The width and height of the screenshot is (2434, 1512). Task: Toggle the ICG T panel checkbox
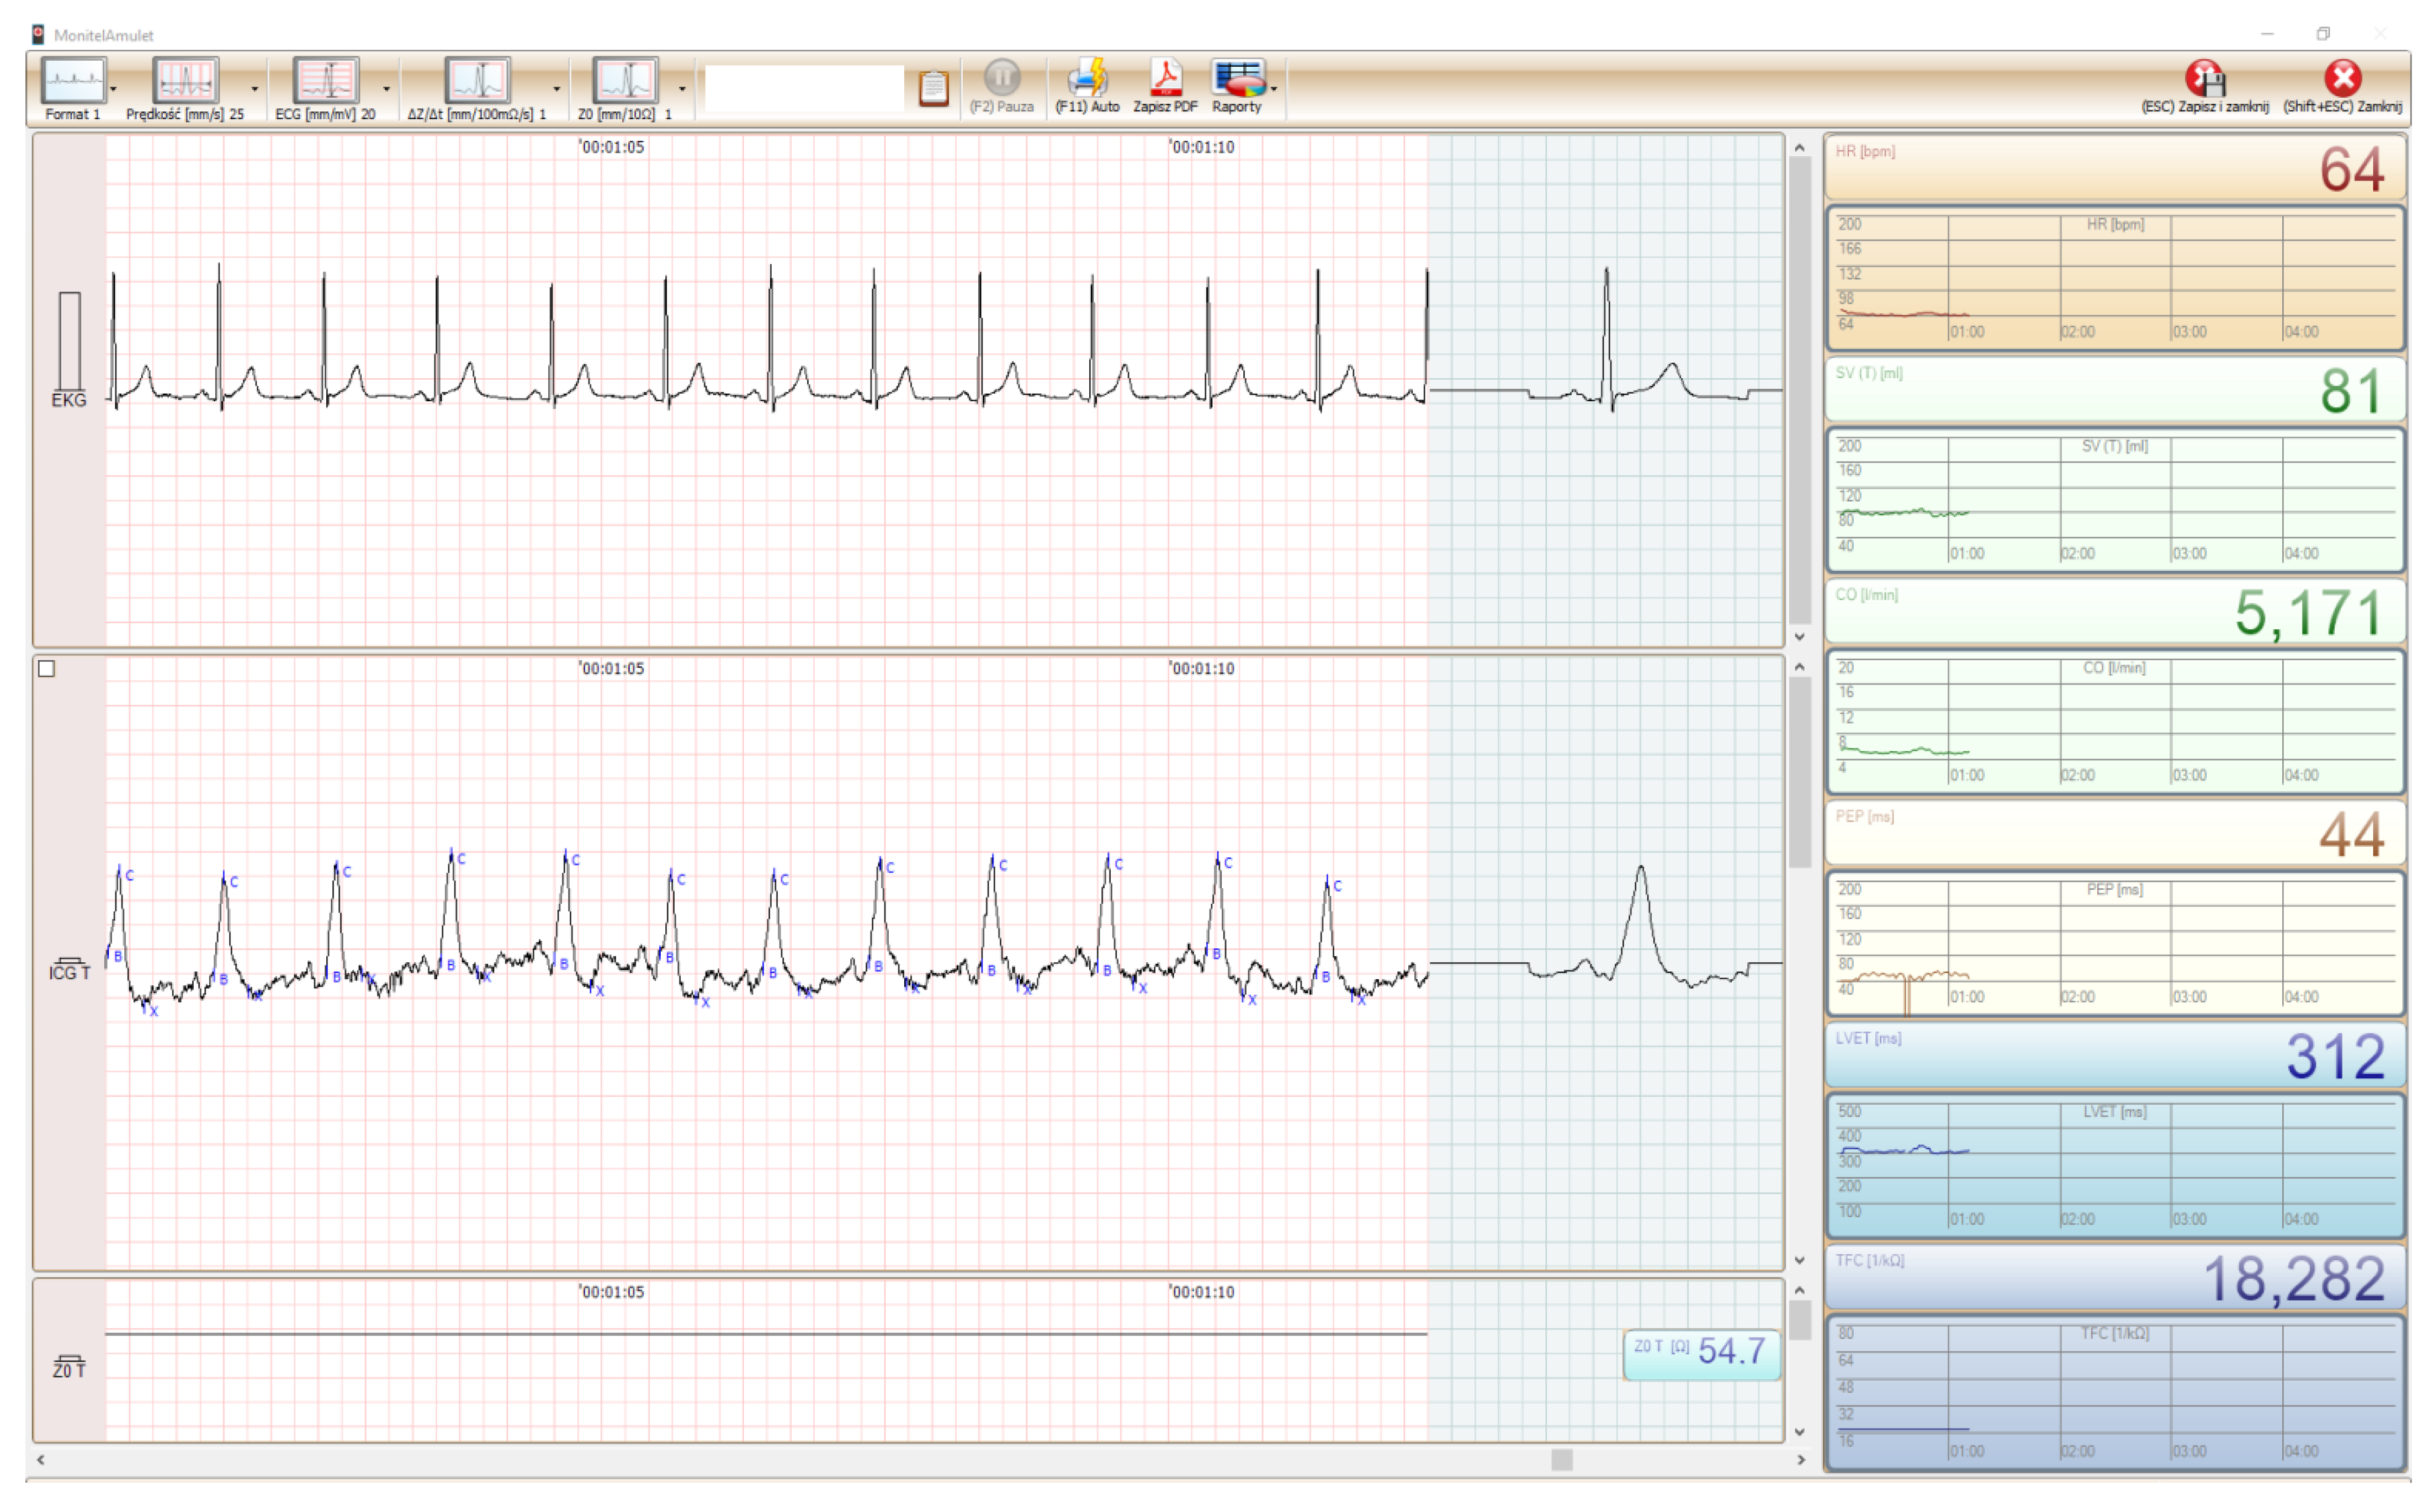[x=47, y=669]
